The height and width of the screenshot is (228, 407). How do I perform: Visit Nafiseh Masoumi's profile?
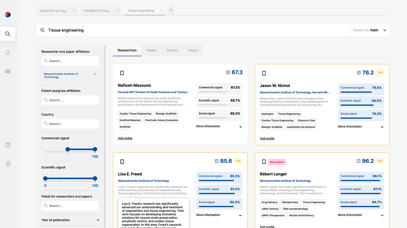125,138
